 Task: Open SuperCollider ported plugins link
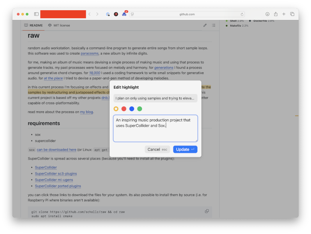[58, 186]
